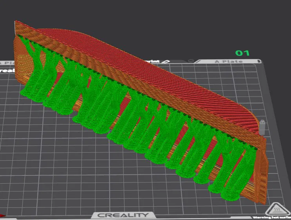Viewport: 291px width, 220px height.
Task: Click the plate name edit pencil icon
Action: coord(166,61)
